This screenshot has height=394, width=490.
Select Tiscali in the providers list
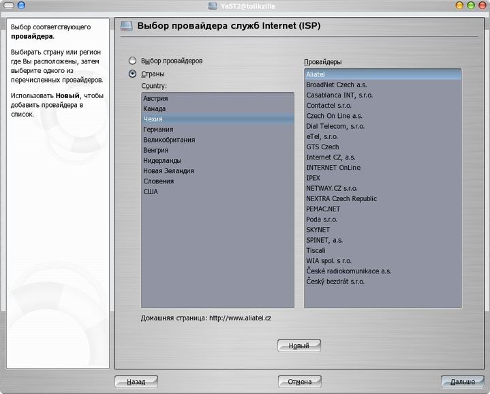(316, 250)
